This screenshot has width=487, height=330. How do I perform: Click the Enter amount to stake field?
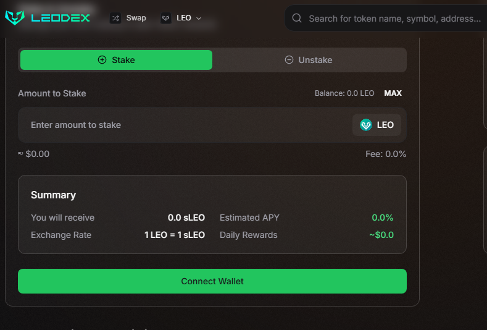coord(185,125)
